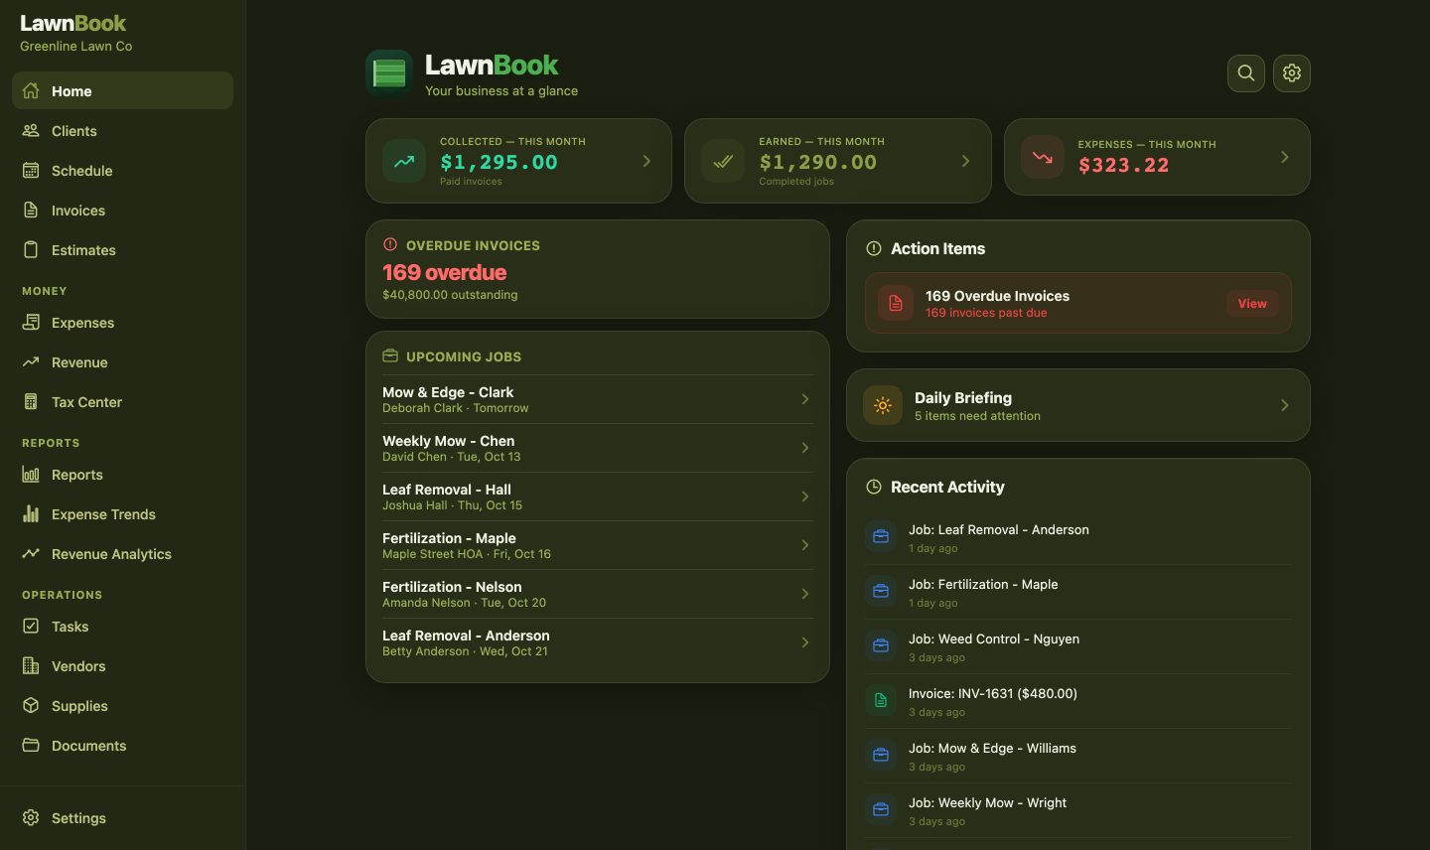Click the Collected trending-up icon
This screenshot has height=850, width=1430.
click(x=404, y=161)
